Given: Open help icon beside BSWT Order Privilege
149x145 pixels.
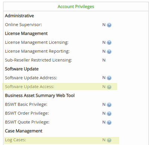Looking at the screenshot, I should (109, 113).
